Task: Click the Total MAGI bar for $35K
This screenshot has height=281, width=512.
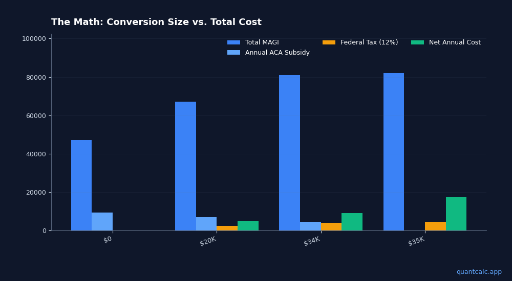Action: pyautogui.click(x=393, y=152)
